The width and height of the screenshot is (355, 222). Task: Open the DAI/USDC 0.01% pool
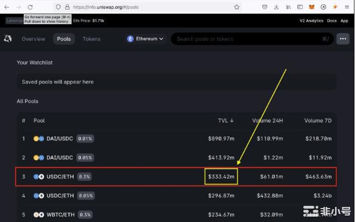click(x=59, y=139)
